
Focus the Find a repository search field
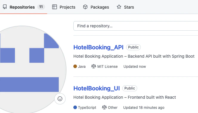point(136,26)
